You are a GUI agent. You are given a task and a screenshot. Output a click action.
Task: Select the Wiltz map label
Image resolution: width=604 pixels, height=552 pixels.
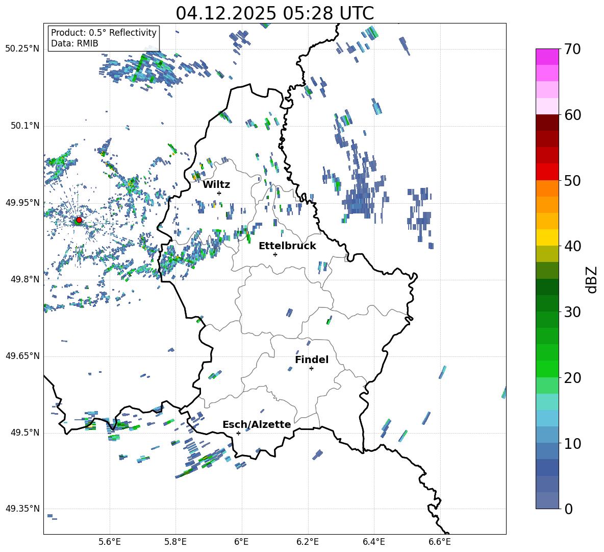pos(216,184)
